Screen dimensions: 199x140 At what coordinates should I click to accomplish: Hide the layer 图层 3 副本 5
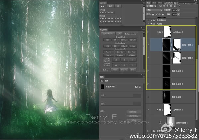click(x=148, y=84)
